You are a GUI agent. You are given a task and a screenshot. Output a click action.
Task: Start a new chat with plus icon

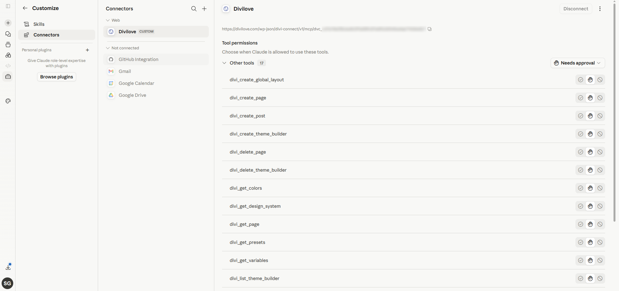click(x=8, y=23)
